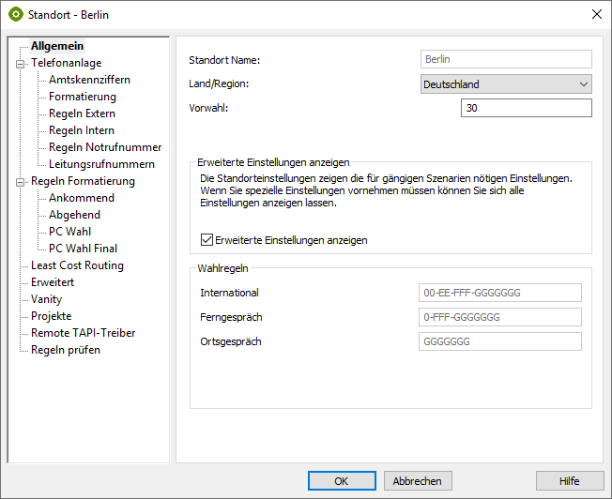Select Regeln Notrufnummer in the tree
Viewport: 612px width, 499px height.
pos(105,147)
